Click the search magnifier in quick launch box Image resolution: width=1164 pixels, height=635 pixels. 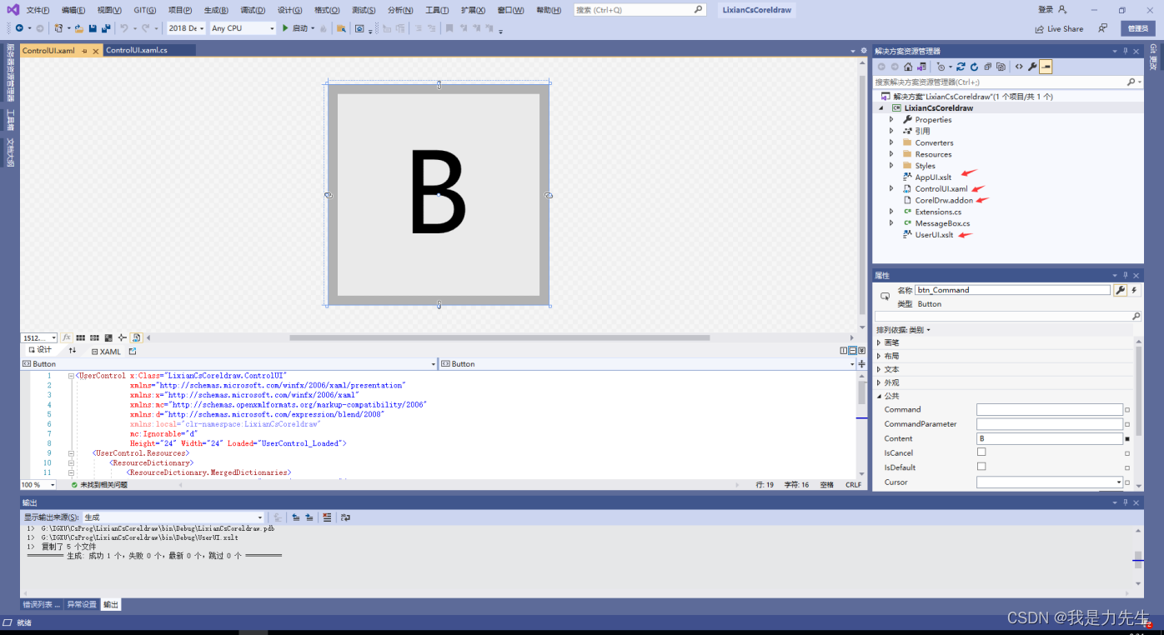point(699,10)
